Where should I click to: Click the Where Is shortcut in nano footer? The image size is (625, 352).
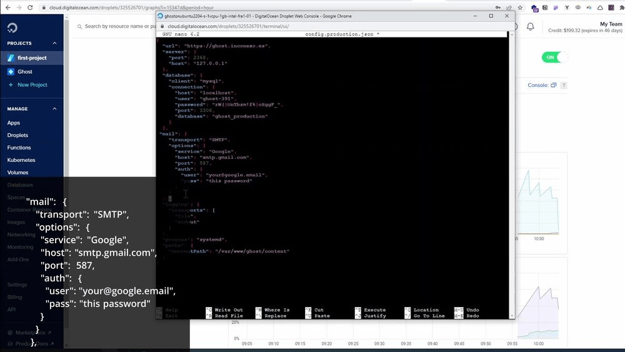(272, 309)
